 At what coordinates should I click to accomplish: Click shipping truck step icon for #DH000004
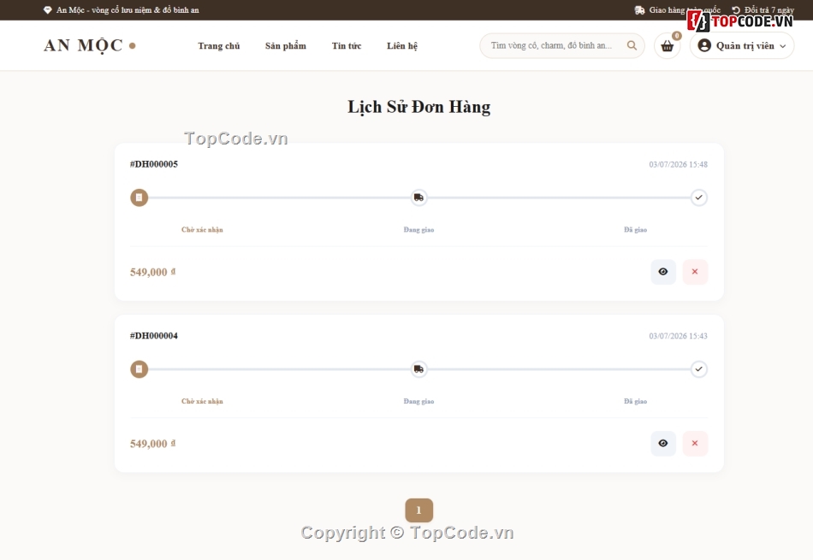click(419, 369)
